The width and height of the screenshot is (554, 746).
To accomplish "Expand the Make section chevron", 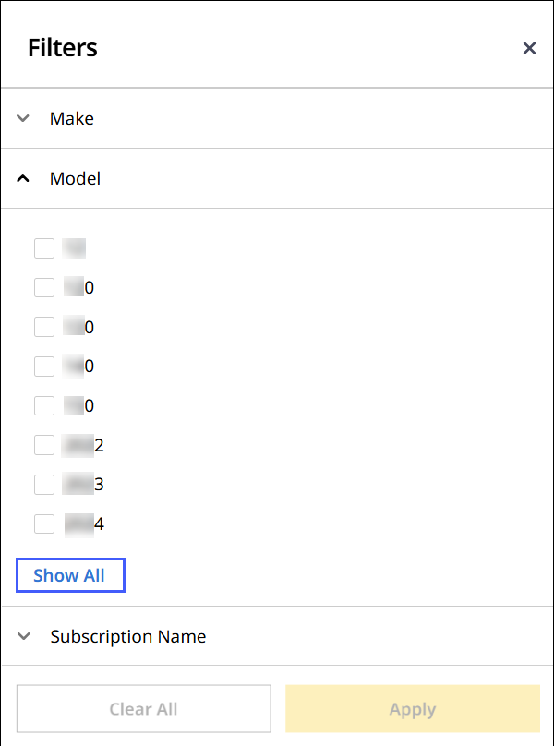I will (x=24, y=118).
